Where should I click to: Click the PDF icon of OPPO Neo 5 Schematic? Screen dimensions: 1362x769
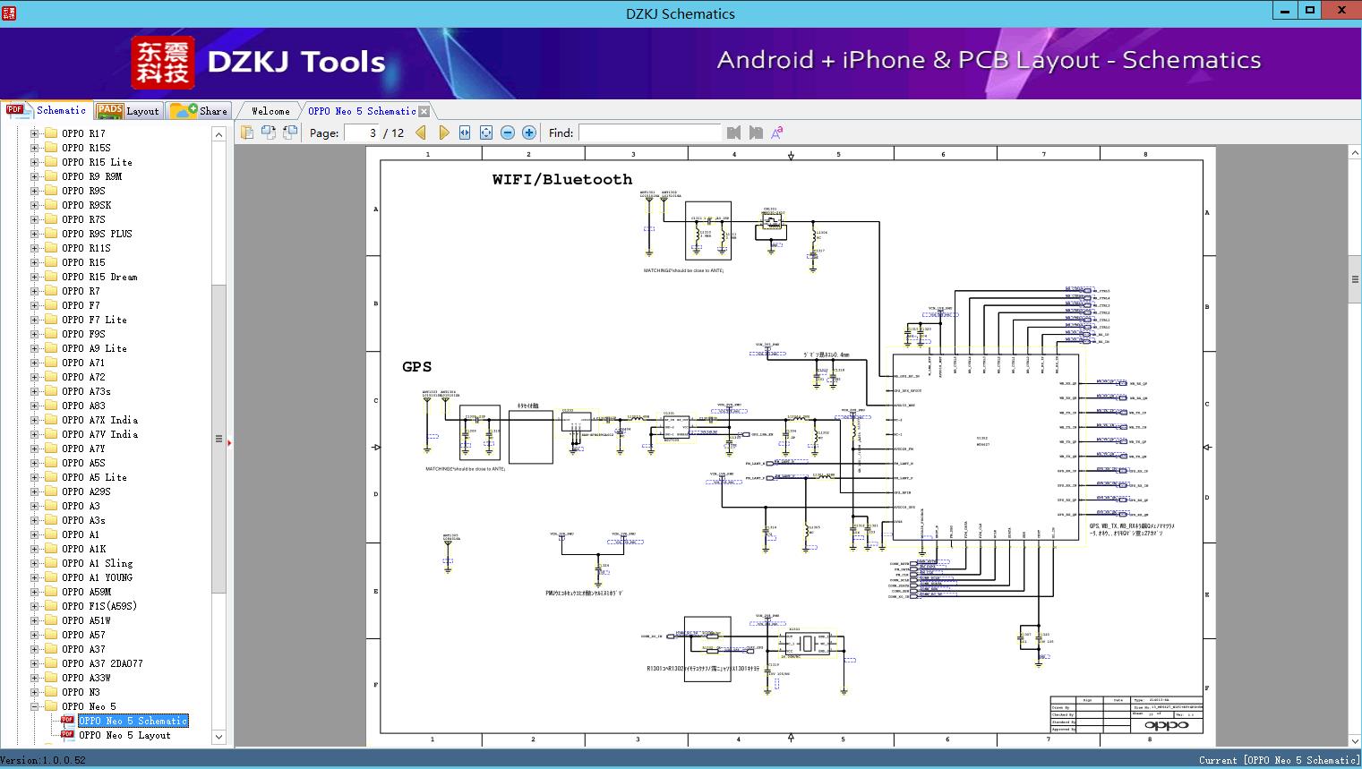(x=67, y=721)
